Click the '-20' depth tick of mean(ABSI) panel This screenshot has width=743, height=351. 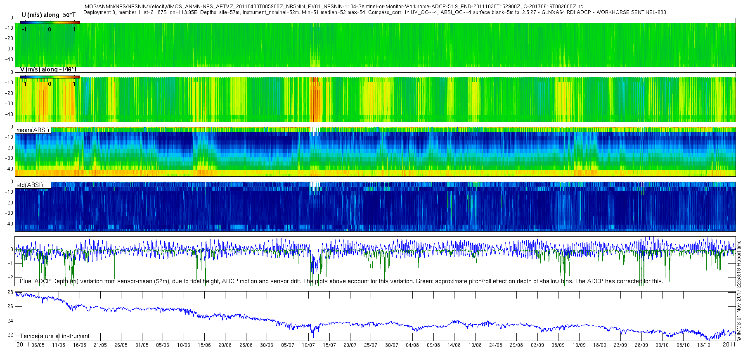(x=9, y=148)
